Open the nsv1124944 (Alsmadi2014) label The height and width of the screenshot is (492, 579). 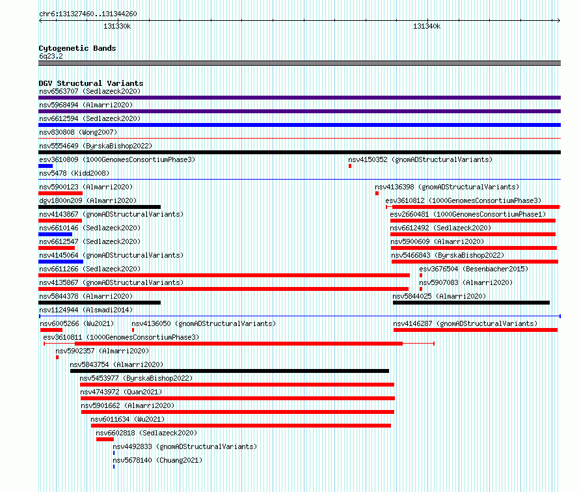86,310
